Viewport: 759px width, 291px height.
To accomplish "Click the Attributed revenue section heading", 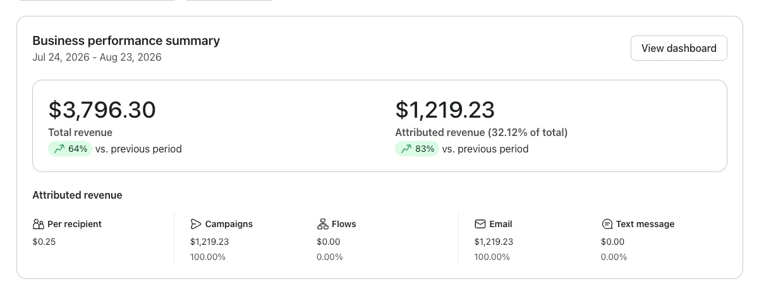I will 77,195.
